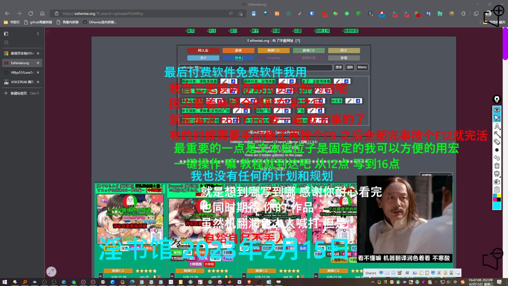
Task: Select the text tool in annotation toolbar
Action: (x=497, y=126)
